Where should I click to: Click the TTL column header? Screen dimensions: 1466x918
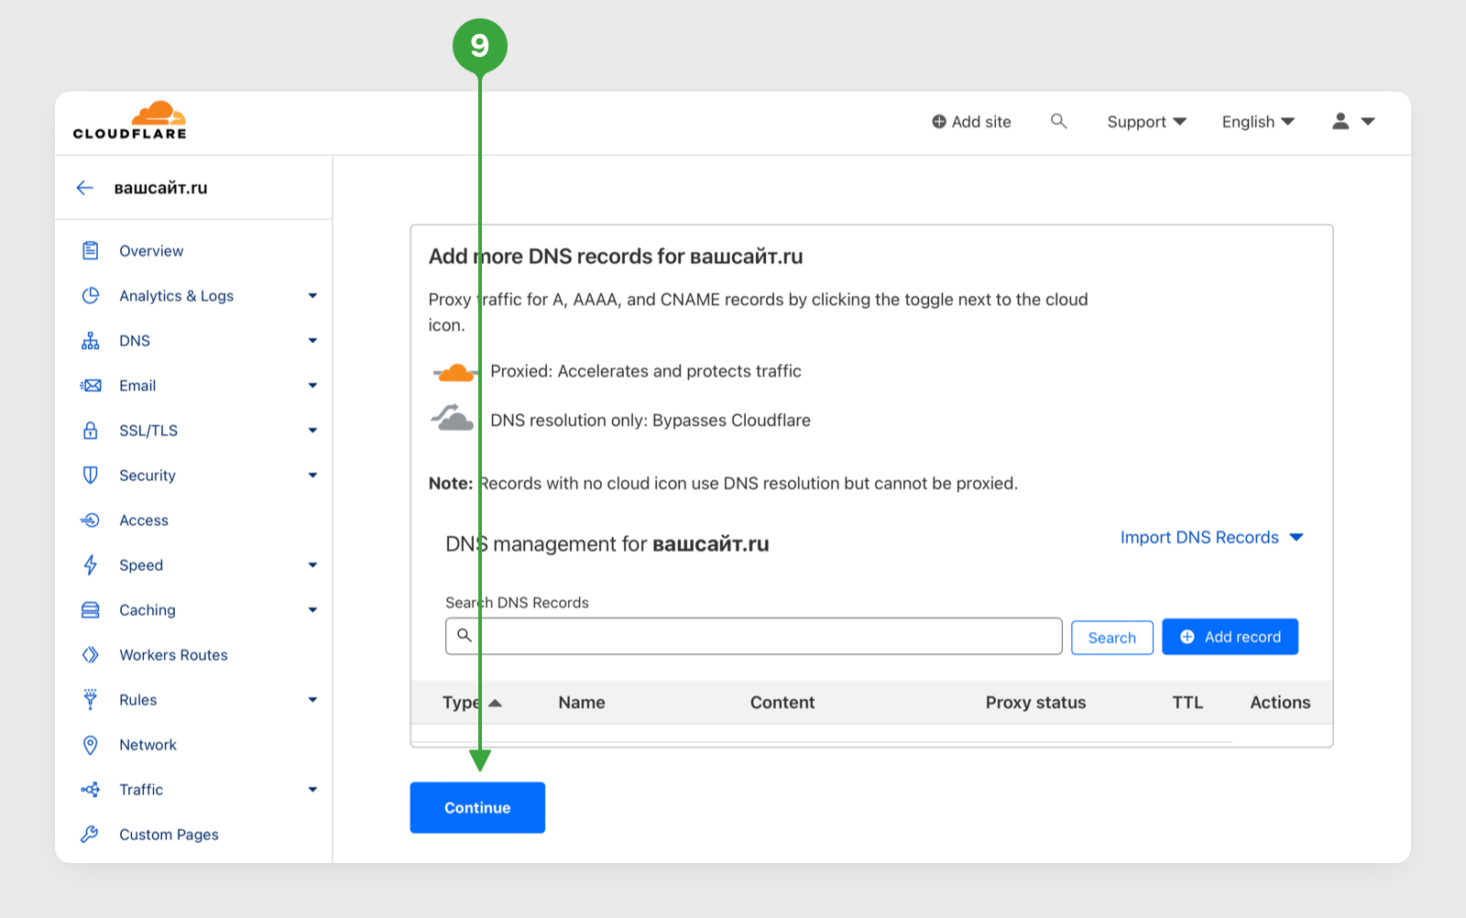coord(1187,703)
